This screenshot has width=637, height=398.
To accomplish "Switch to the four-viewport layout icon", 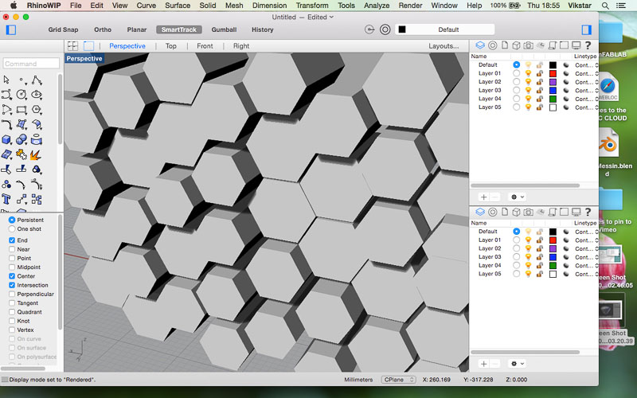I will point(72,46).
